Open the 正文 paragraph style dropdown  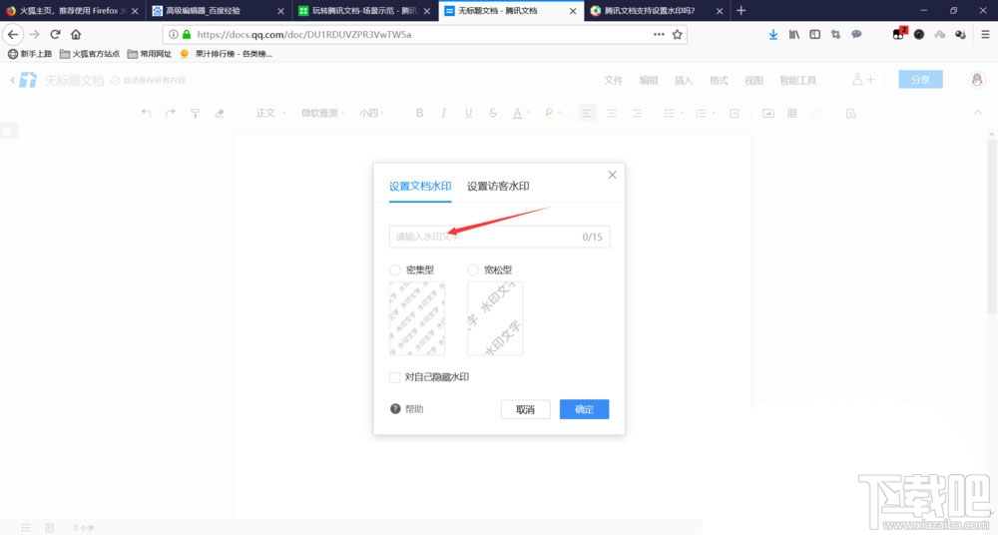pos(269,114)
